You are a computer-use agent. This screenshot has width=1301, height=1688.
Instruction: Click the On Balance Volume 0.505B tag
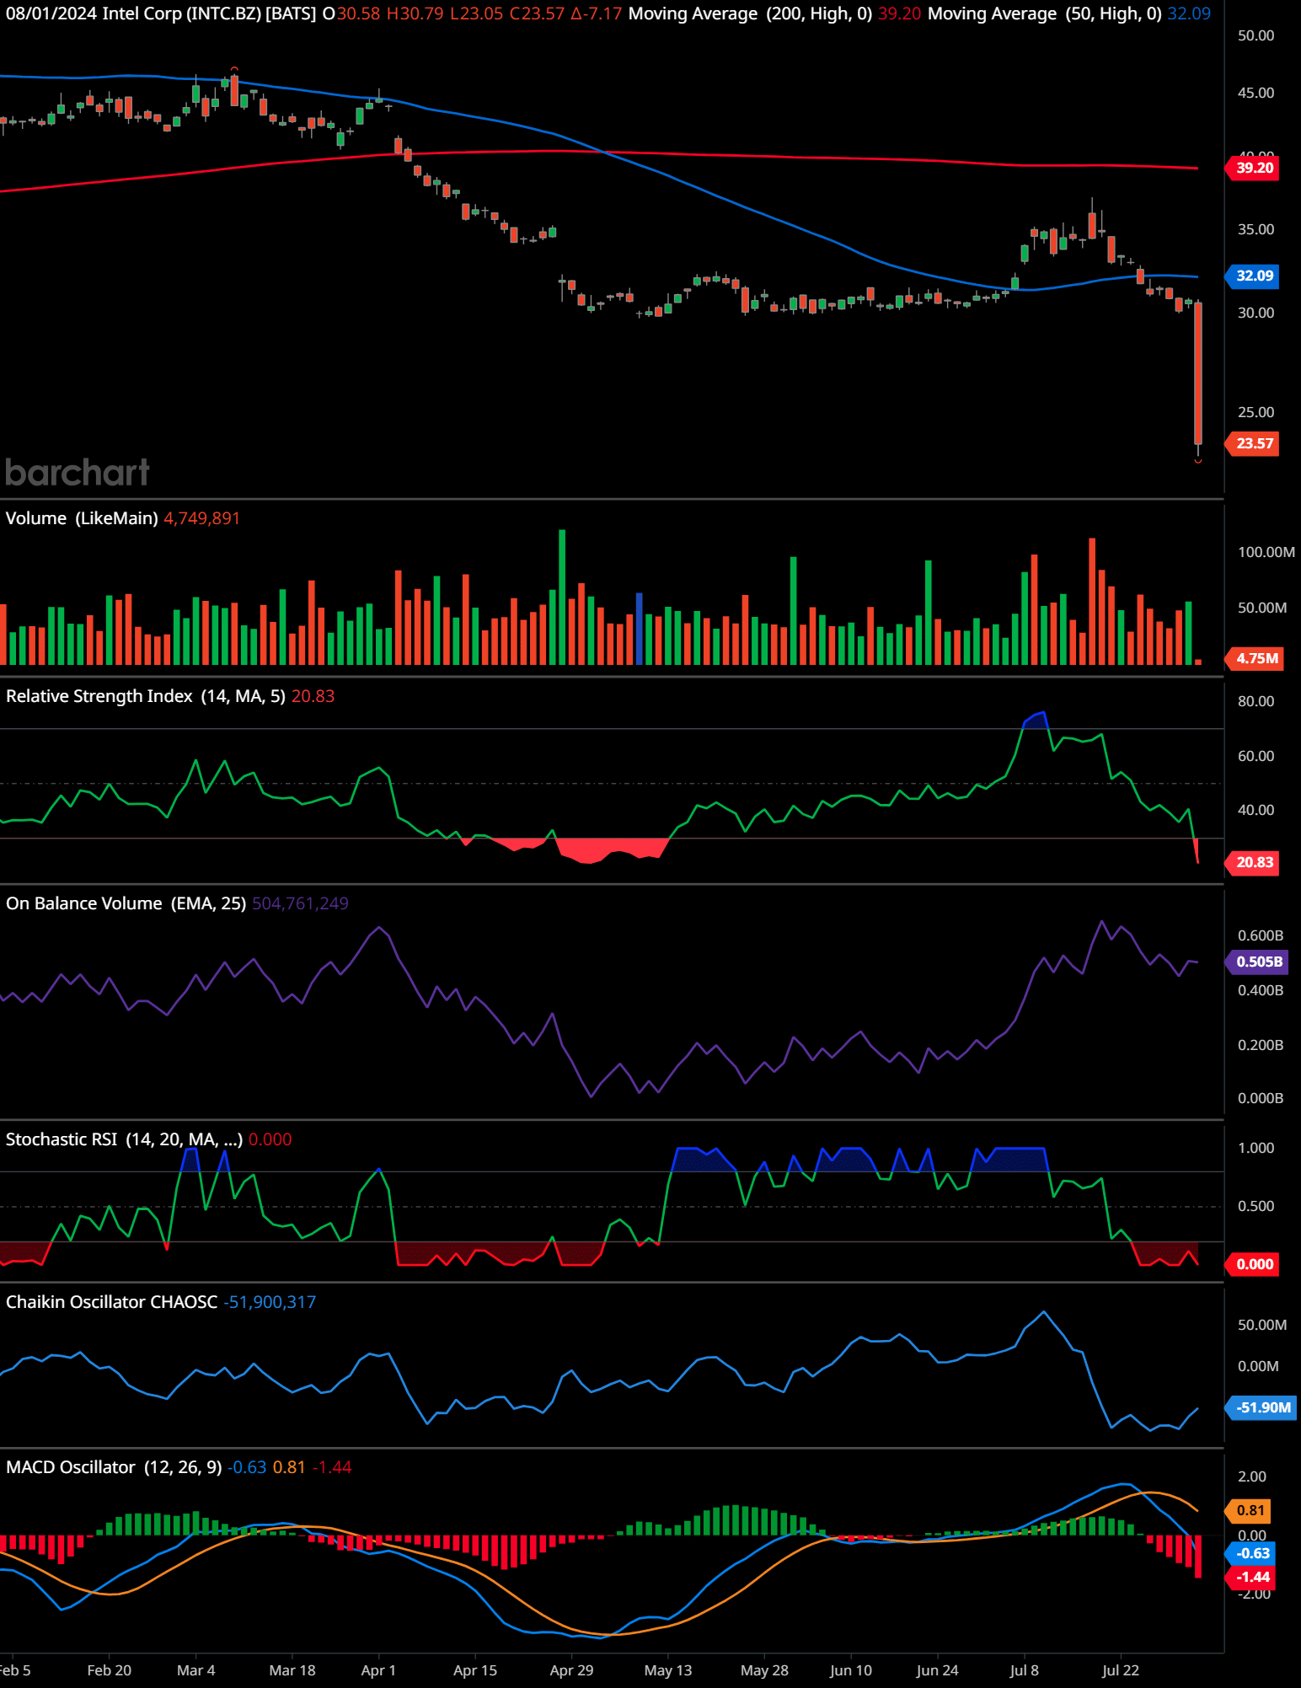click(x=1258, y=962)
